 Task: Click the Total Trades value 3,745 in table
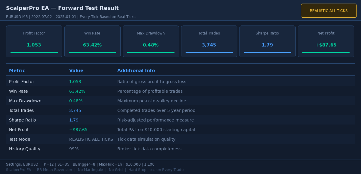(x=75, y=110)
